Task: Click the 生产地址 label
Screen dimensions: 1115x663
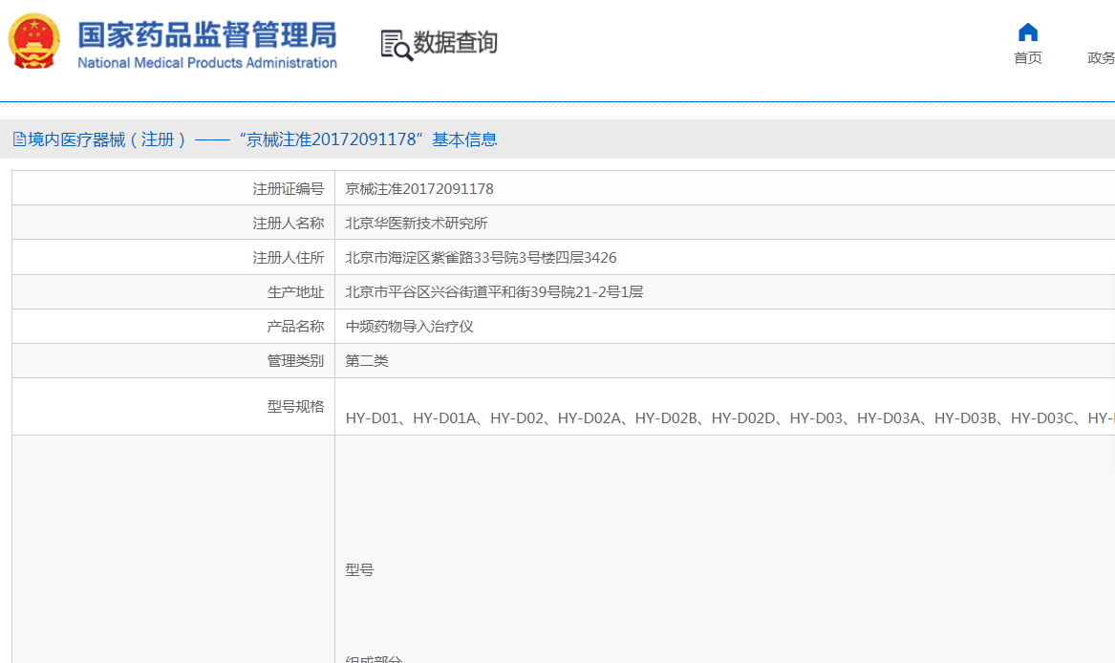Action: (295, 292)
